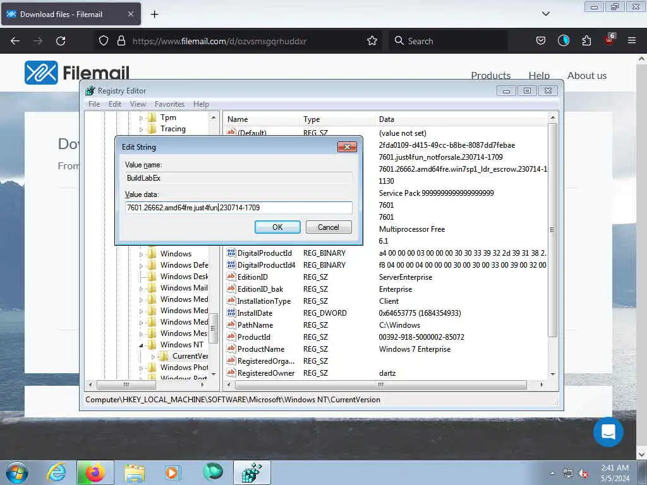Screen dimensions: 647x485
Task: Select the PathName string icon
Action: [231, 325]
